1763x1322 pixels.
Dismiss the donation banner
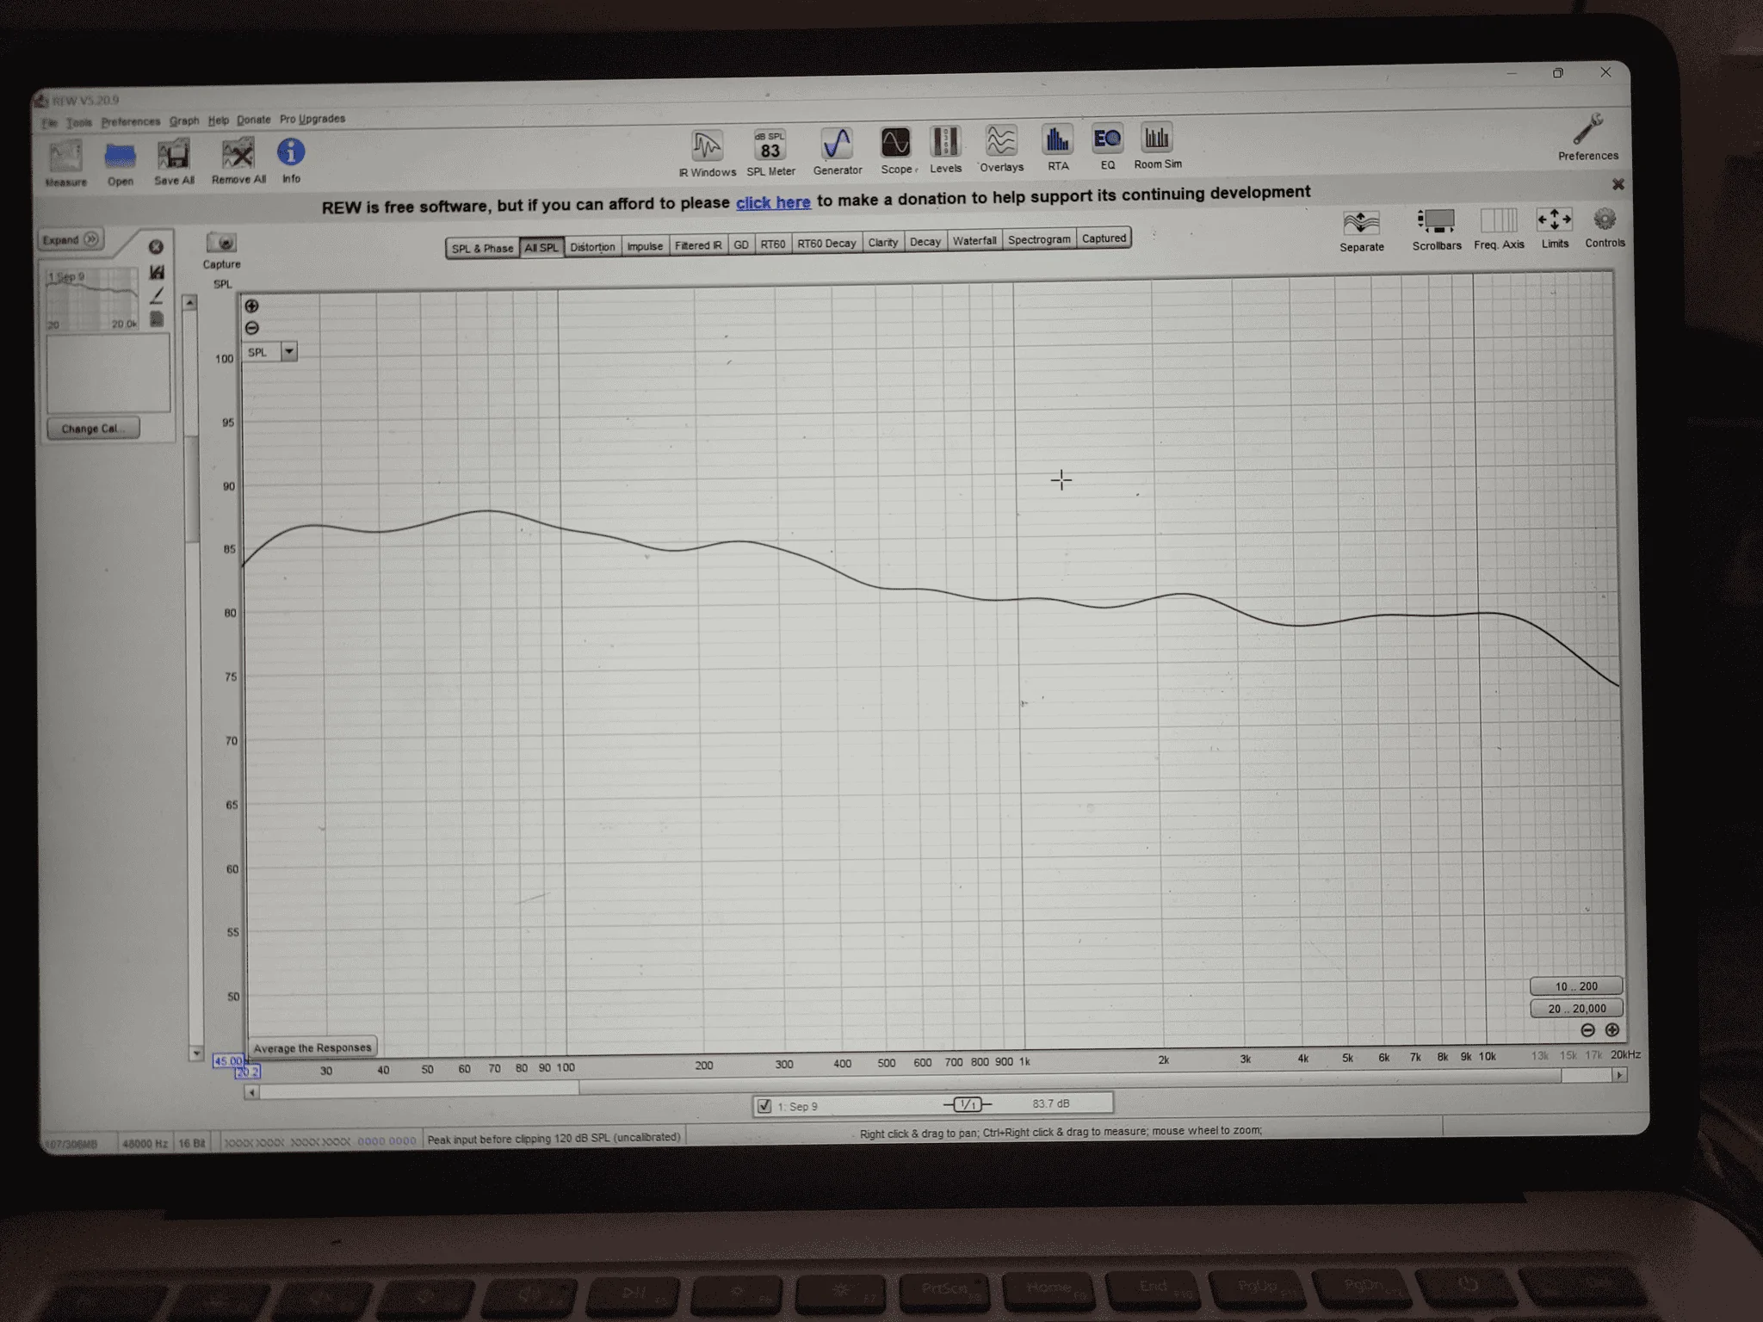1618,184
